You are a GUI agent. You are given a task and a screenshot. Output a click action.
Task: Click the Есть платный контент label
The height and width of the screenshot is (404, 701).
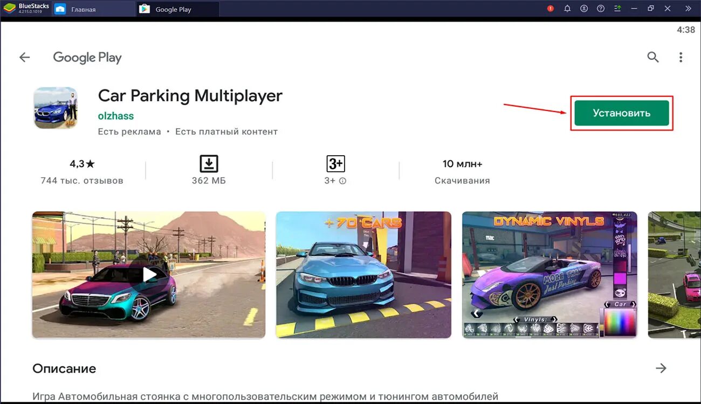tap(226, 131)
